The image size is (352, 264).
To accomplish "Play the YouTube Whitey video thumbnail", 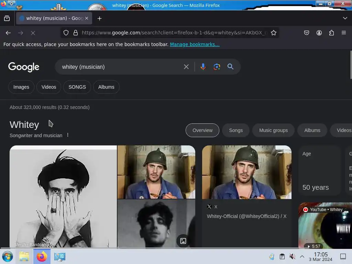I will (325, 225).
